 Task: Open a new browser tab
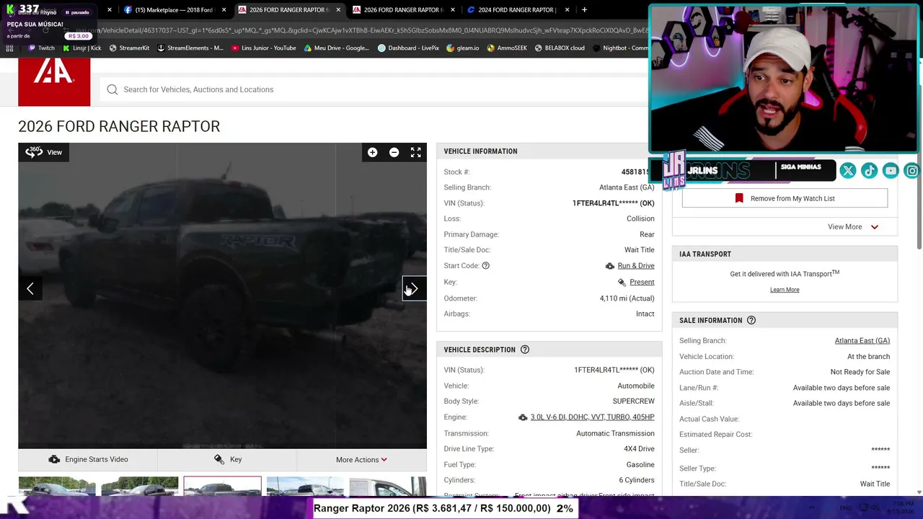pyautogui.click(x=584, y=10)
